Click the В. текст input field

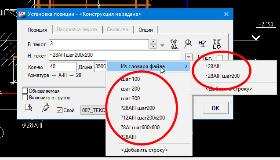(99, 44)
